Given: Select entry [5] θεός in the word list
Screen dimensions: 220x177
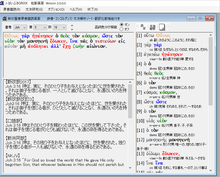Looking at the screenshot, I should pyautogui.click(x=150, y=73).
